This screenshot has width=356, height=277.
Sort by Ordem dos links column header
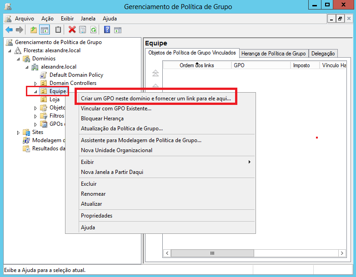(197, 65)
